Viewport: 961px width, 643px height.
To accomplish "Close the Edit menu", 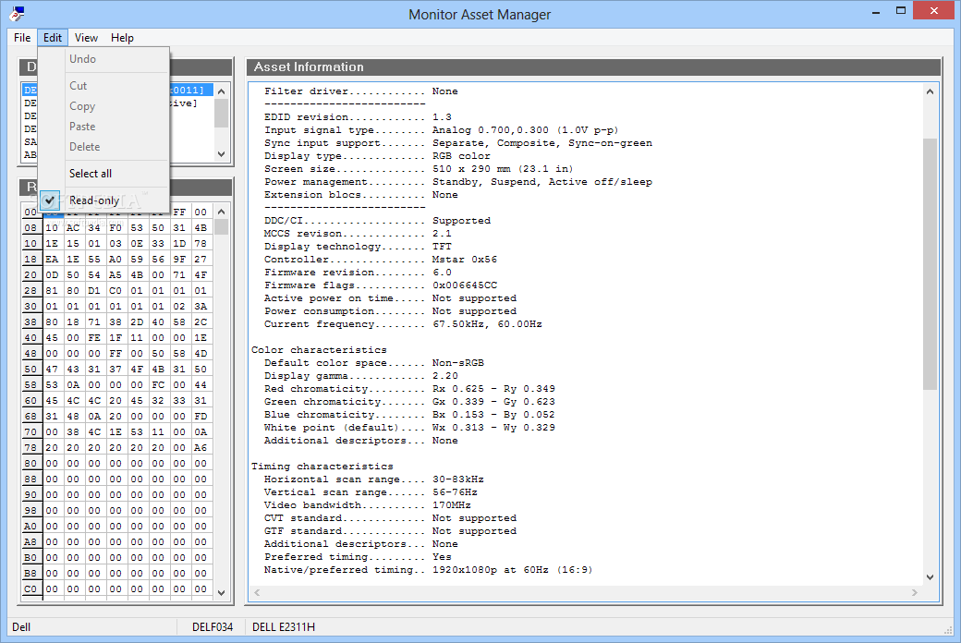I will click(52, 37).
